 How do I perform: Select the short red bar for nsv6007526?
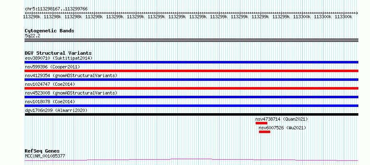tap(264, 132)
